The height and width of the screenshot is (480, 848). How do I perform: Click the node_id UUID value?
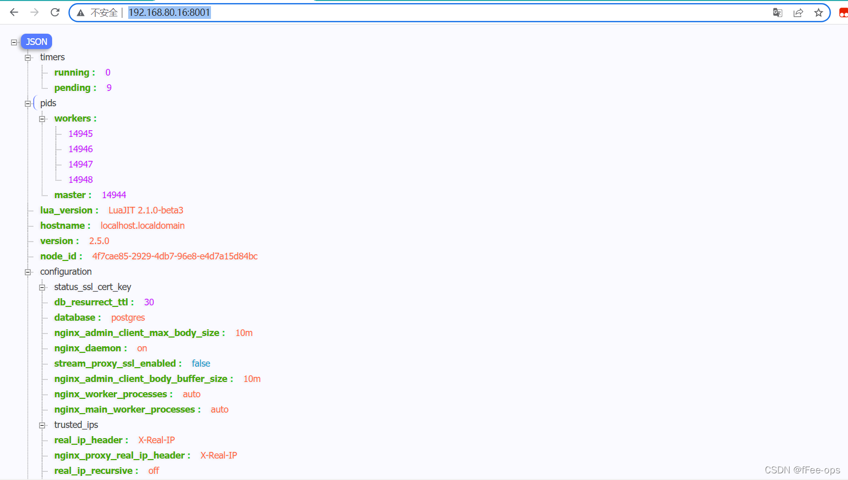point(175,256)
